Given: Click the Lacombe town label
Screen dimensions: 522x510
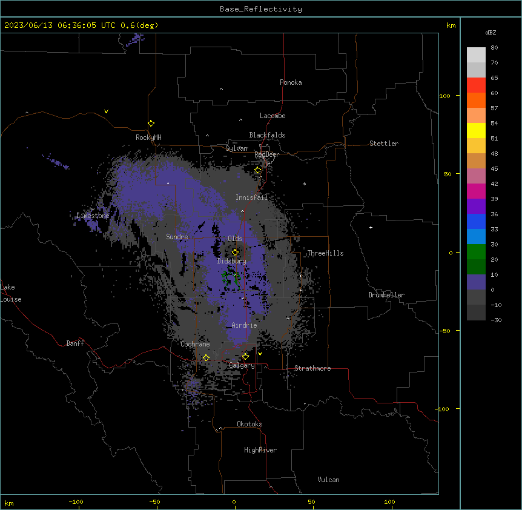Looking at the screenshot, I should coord(273,116).
